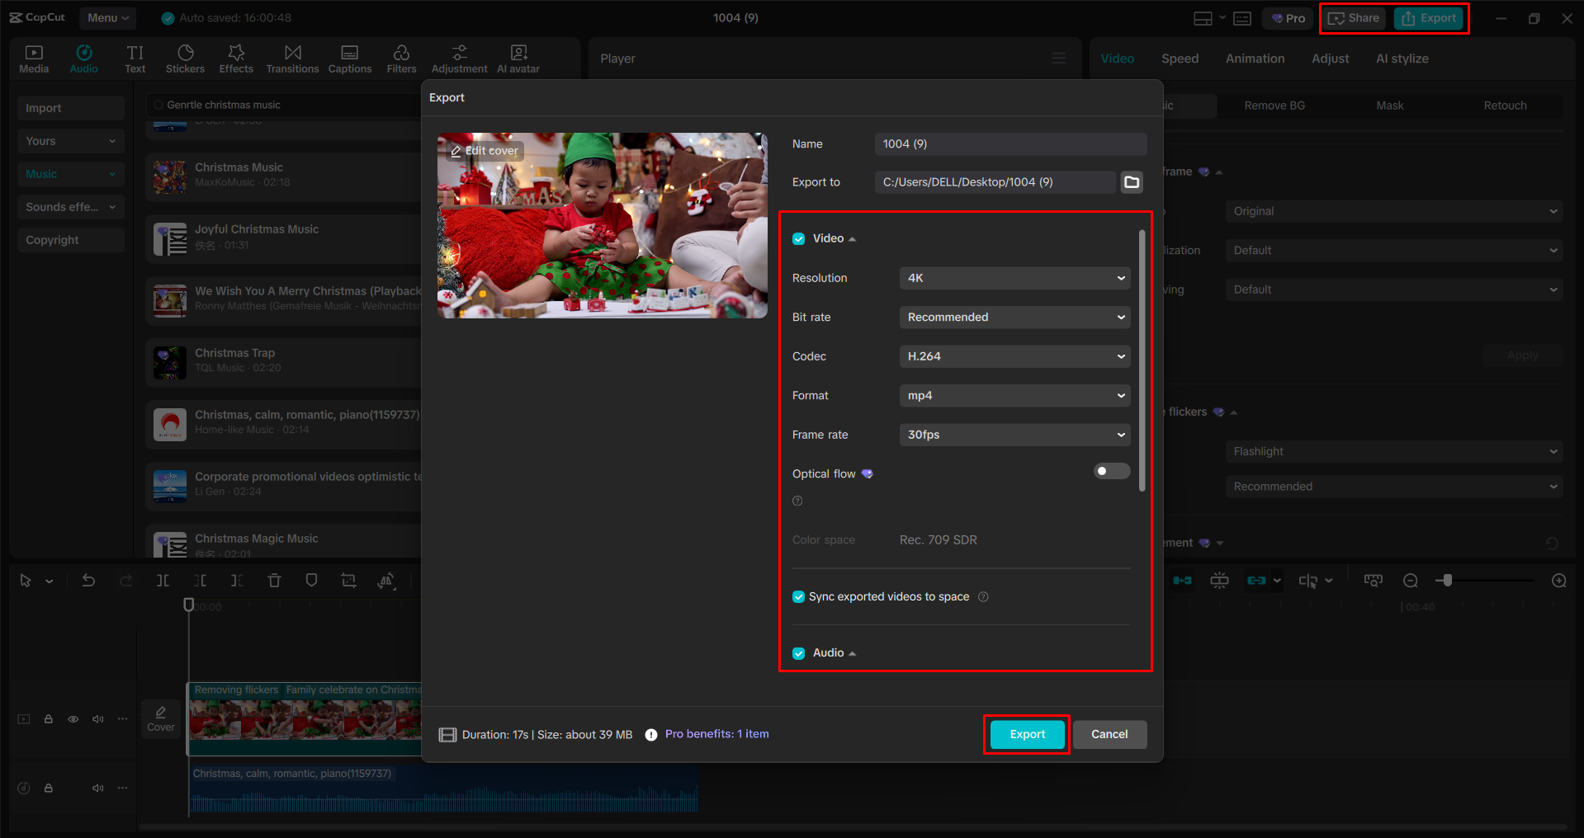Cancel the export dialog

pyautogui.click(x=1109, y=734)
